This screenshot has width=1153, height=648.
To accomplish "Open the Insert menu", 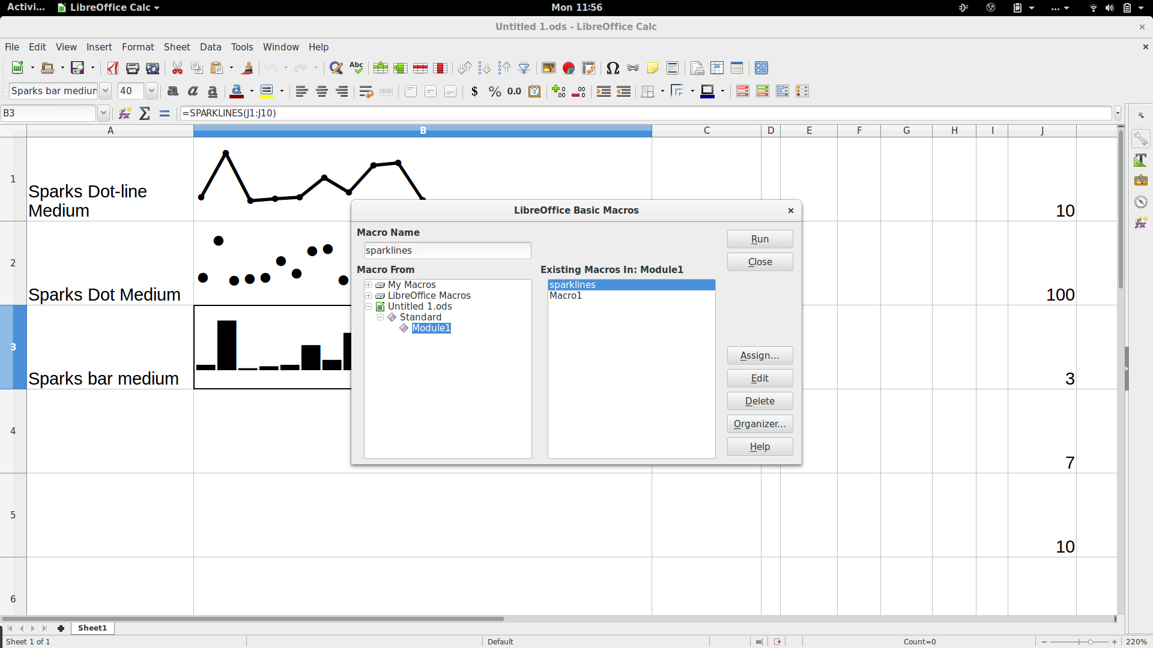I will (98, 46).
